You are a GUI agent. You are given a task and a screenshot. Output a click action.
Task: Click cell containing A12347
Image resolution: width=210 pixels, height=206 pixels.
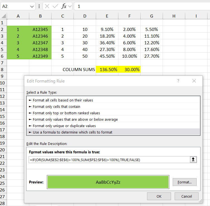(x=40, y=43)
